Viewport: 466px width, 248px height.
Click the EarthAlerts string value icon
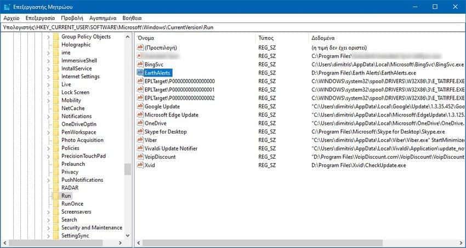(x=140, y=73)
